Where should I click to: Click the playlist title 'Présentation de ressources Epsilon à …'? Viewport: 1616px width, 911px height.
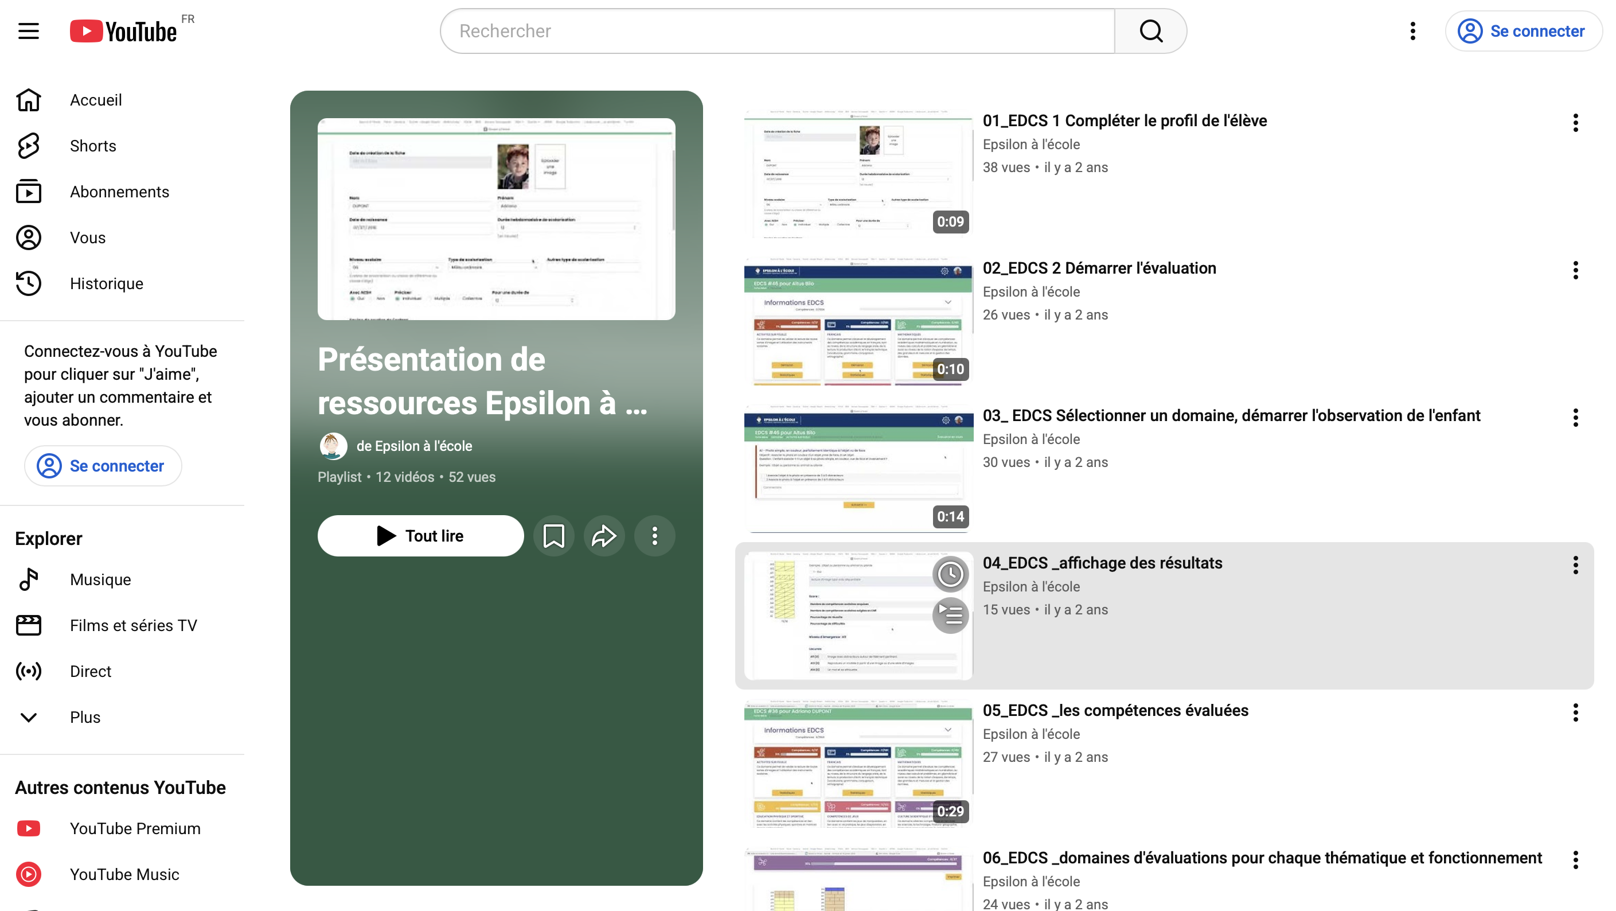click(482, 381)
